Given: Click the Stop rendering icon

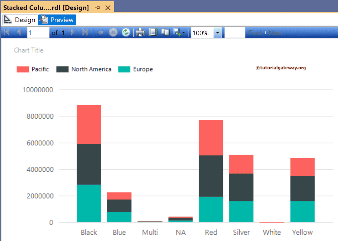Looking at the screenshot, I should click(114, 32).
